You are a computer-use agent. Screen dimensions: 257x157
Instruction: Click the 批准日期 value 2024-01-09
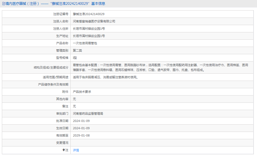pos(81,121)
